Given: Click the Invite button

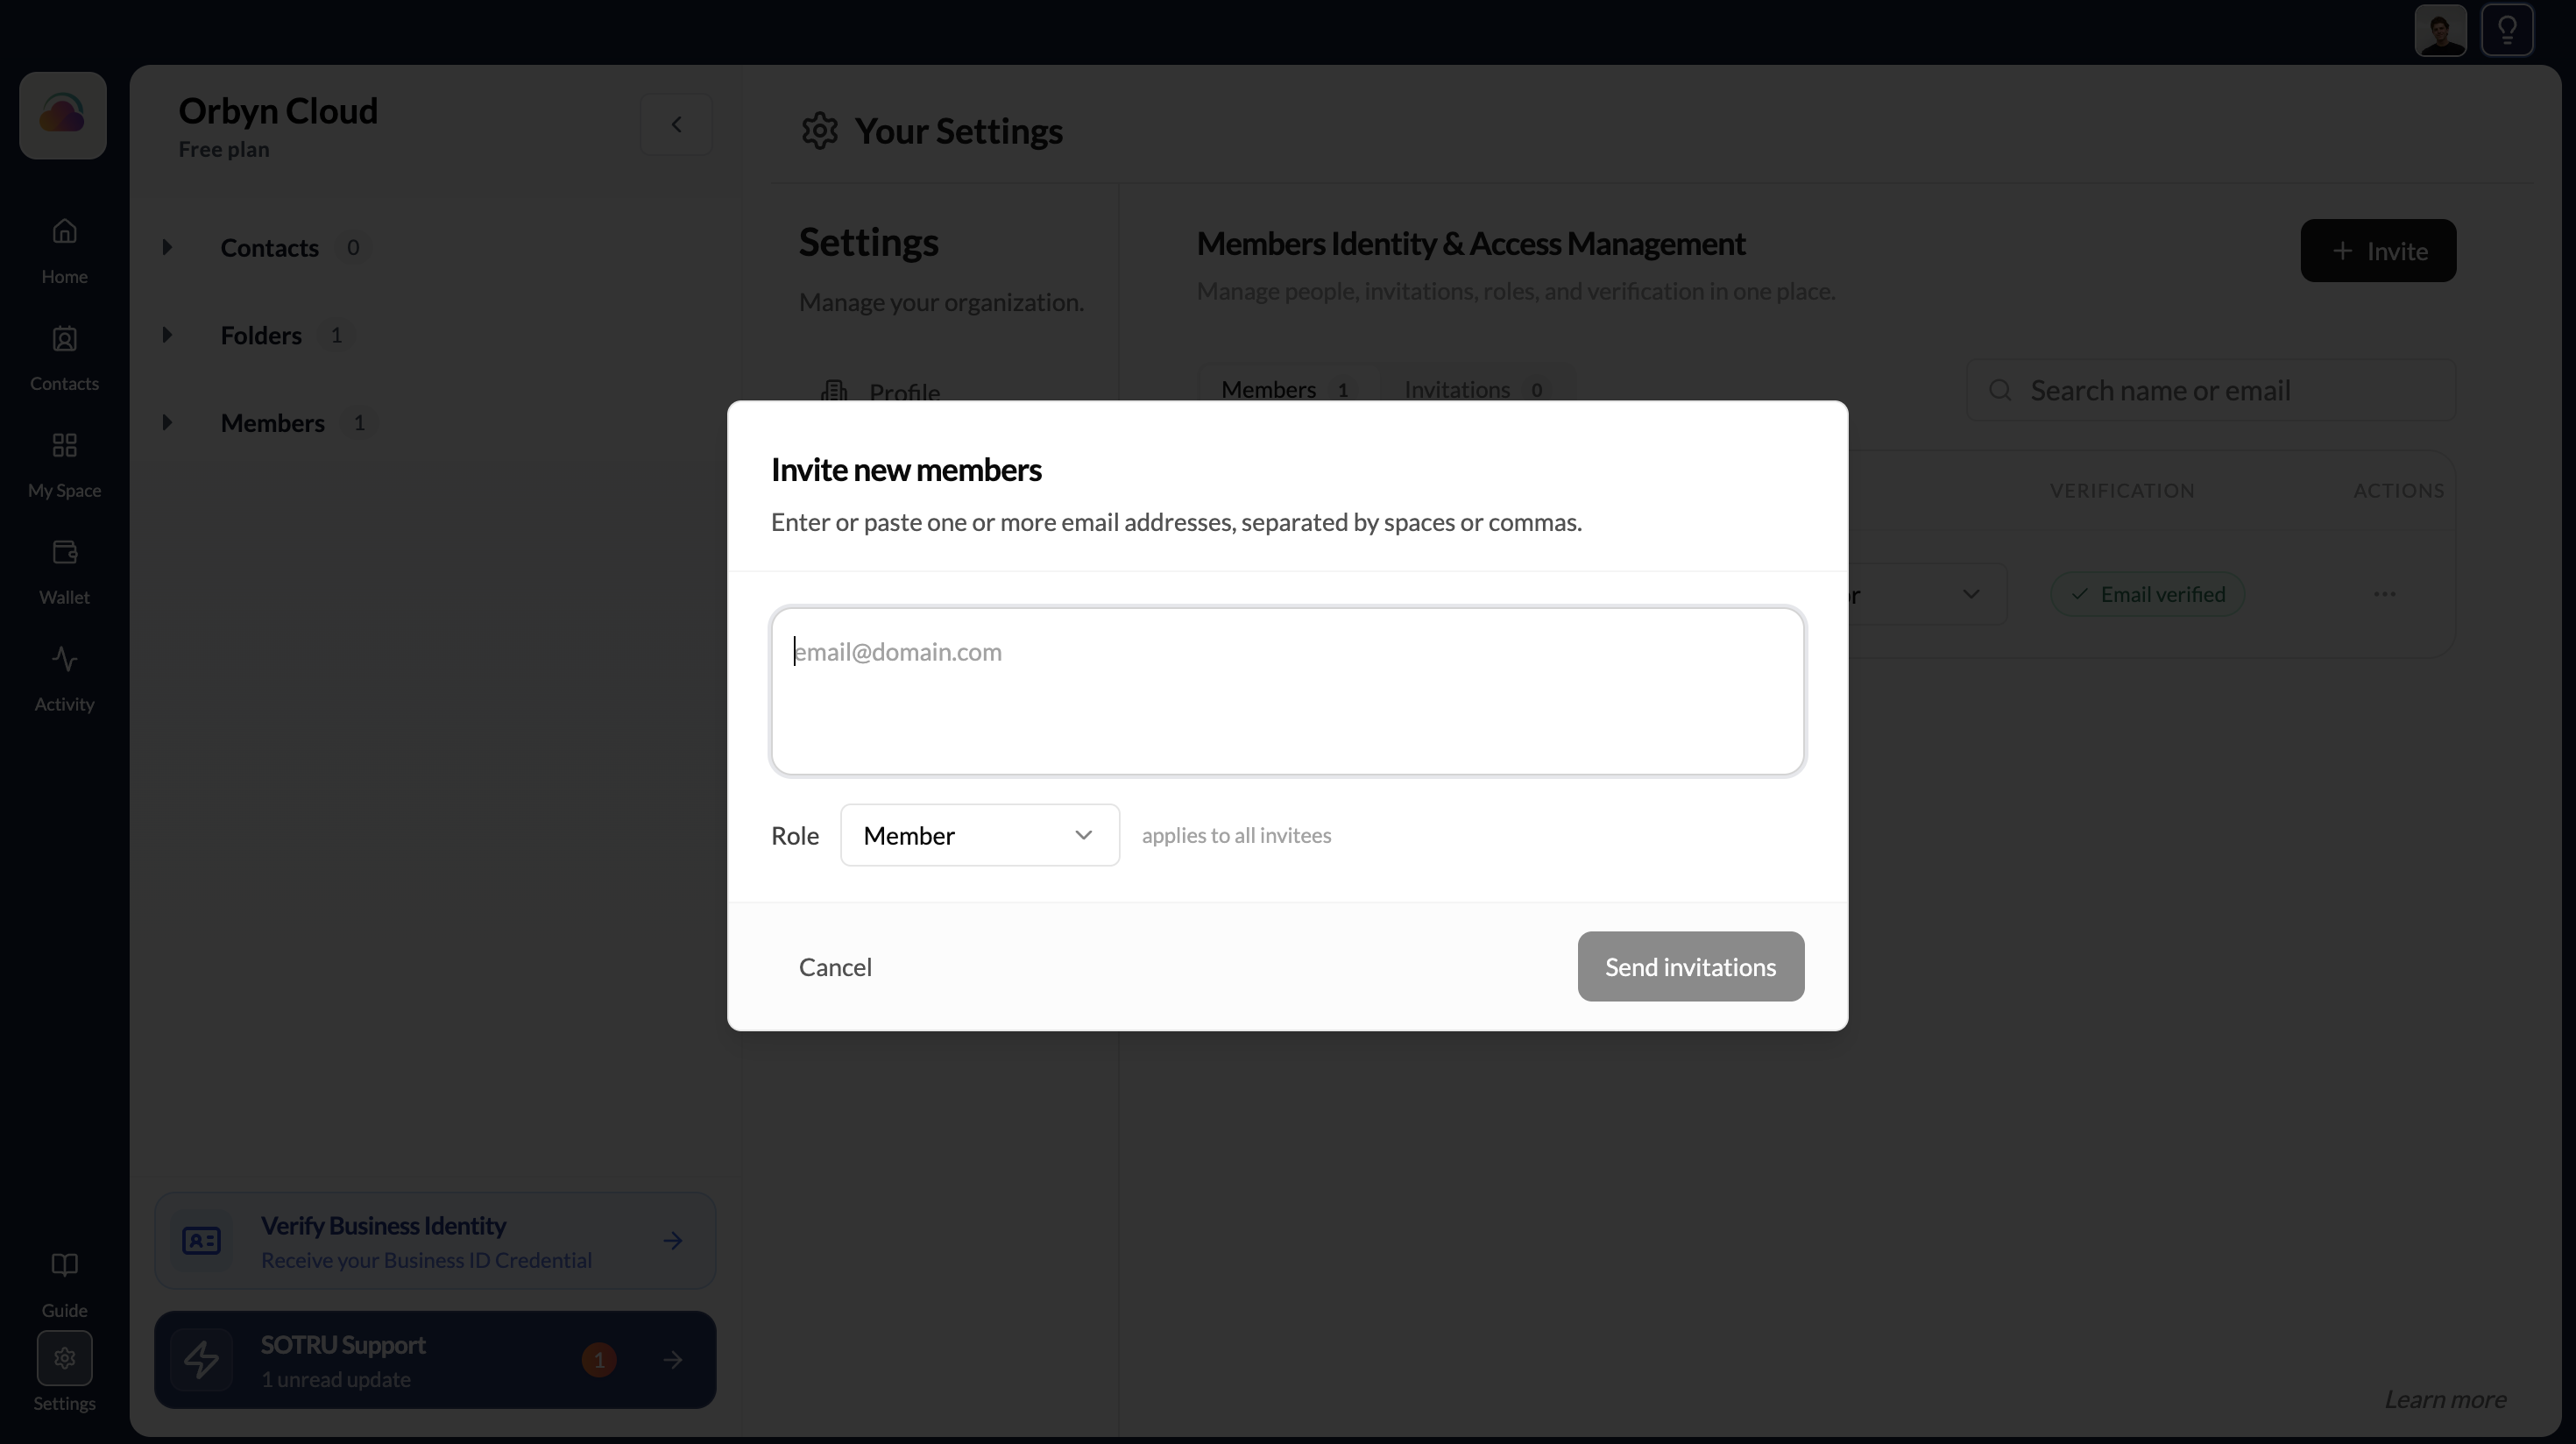Looking at the screenshot, I should coord(2377,251).
